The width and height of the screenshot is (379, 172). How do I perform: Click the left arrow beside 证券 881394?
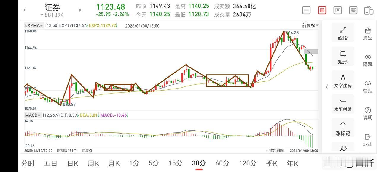coord(24,10)
